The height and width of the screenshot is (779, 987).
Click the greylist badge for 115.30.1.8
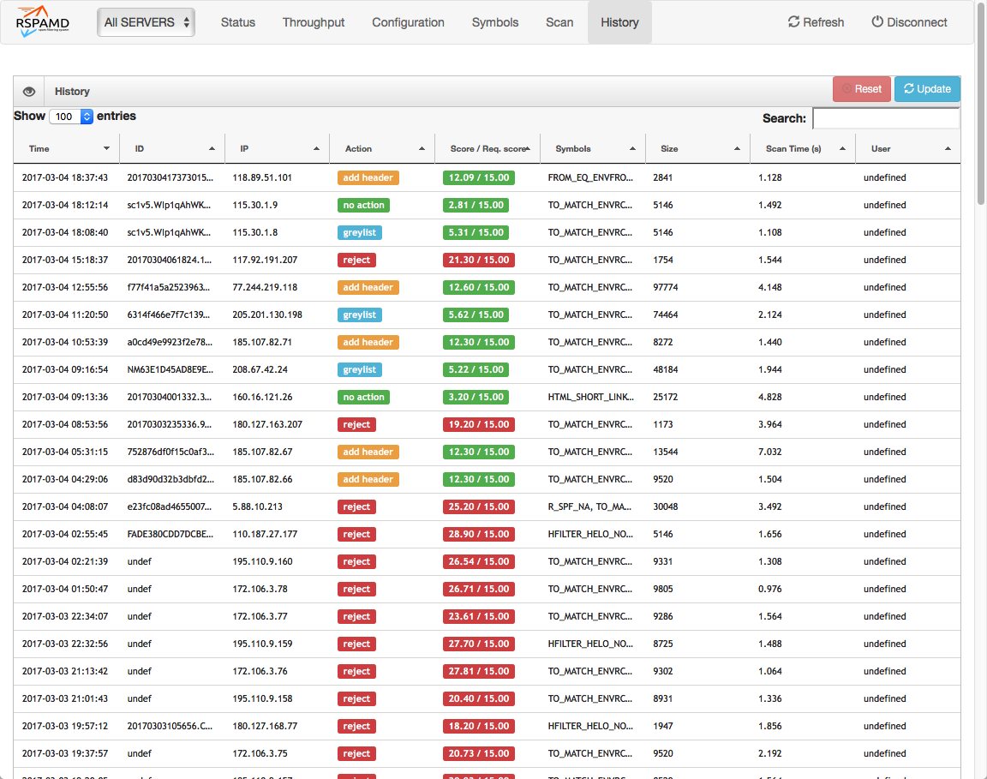click(360, 232)
